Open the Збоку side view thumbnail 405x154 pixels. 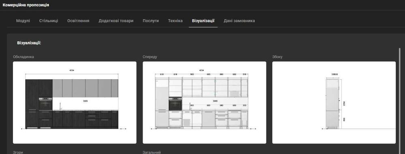tap(334, 102)
